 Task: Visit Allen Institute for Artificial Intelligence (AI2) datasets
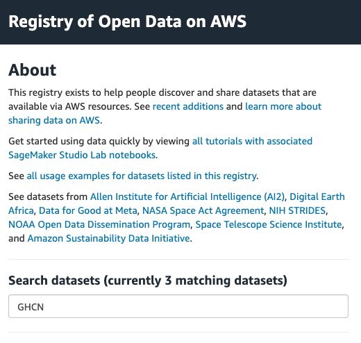click(187, 196)
